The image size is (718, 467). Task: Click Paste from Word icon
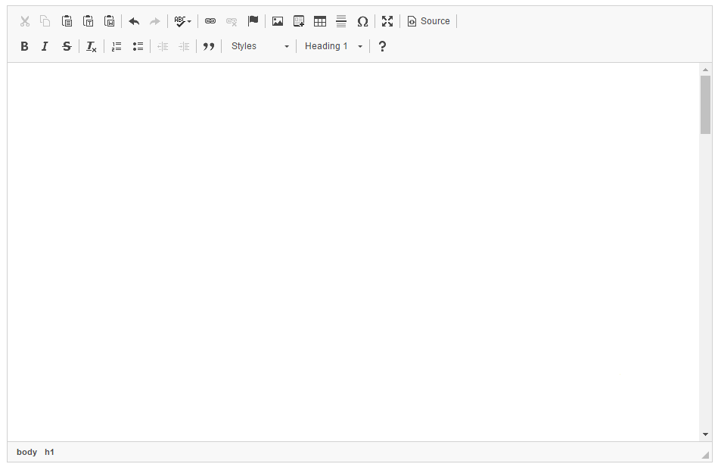coord(110,21)
